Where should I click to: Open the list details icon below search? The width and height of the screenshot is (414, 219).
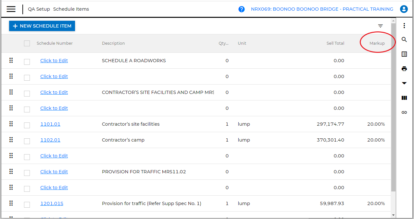(404, 54)
